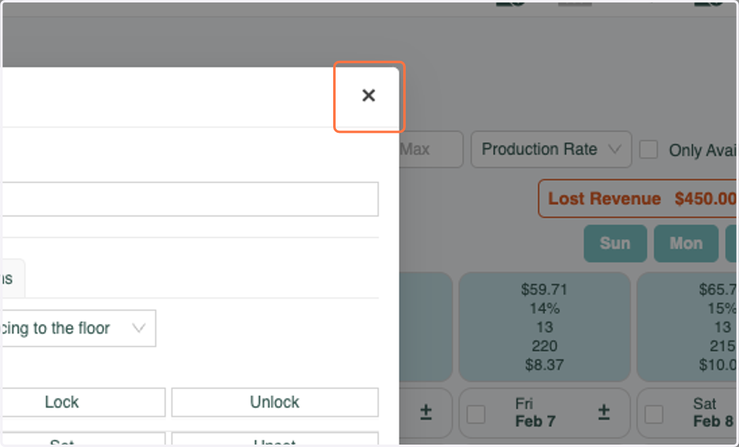The height and width of the screenshot is (447, 739).
Task: Select the $59.71 rate card for Fri
Action: pos(544,327)
